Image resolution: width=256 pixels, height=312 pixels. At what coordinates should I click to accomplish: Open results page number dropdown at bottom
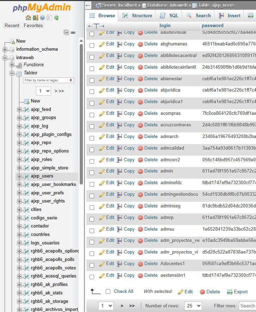(x=106, y=306)
